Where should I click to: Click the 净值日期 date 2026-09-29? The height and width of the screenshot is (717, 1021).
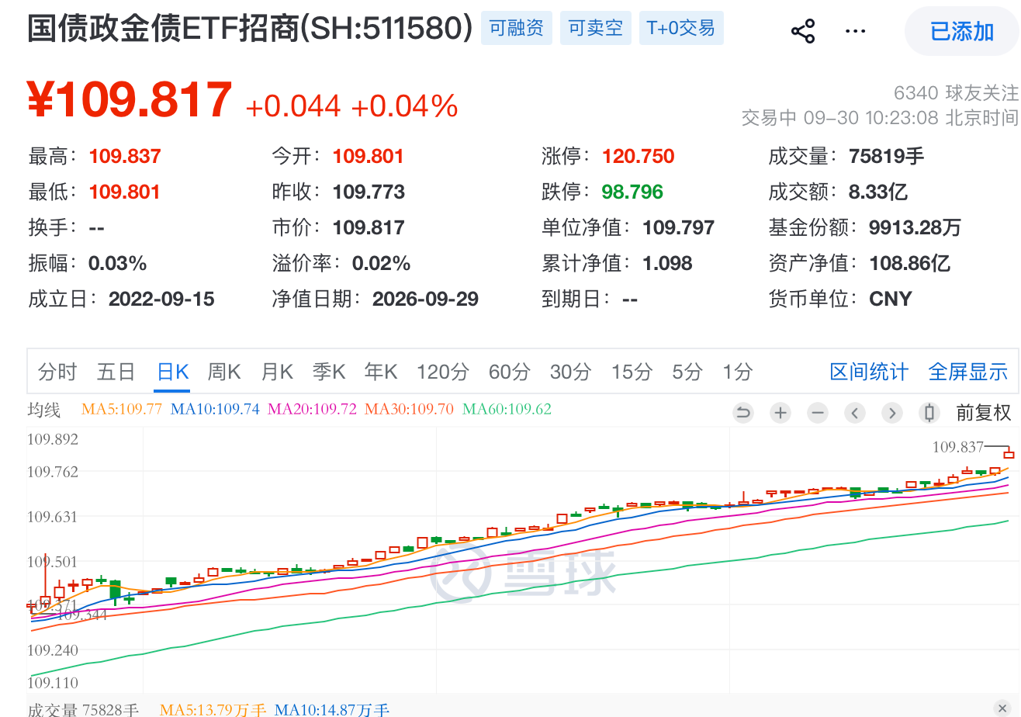[x=425, y=299]
